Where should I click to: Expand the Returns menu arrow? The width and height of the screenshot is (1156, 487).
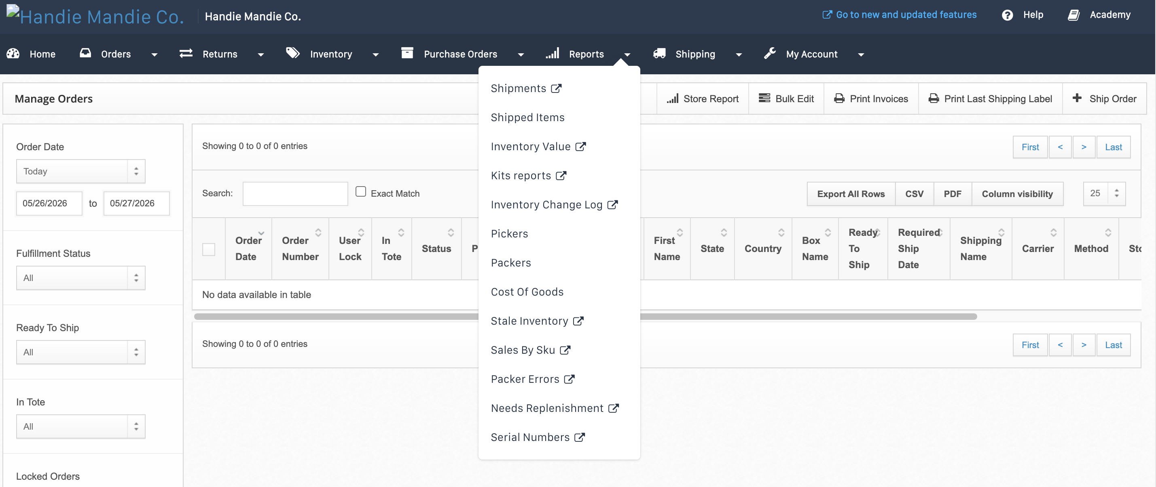pos(261,55)
